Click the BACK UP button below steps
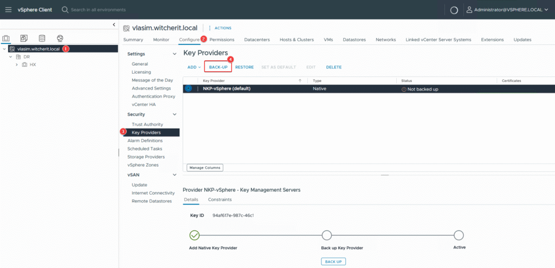Viewport: 555px width, 268px height. (333, 261)
